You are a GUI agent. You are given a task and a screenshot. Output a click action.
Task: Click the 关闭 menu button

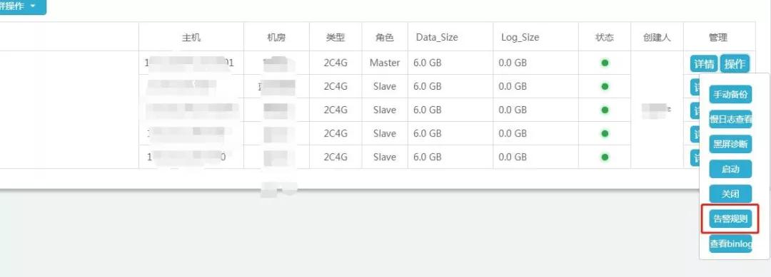[730, 194]
